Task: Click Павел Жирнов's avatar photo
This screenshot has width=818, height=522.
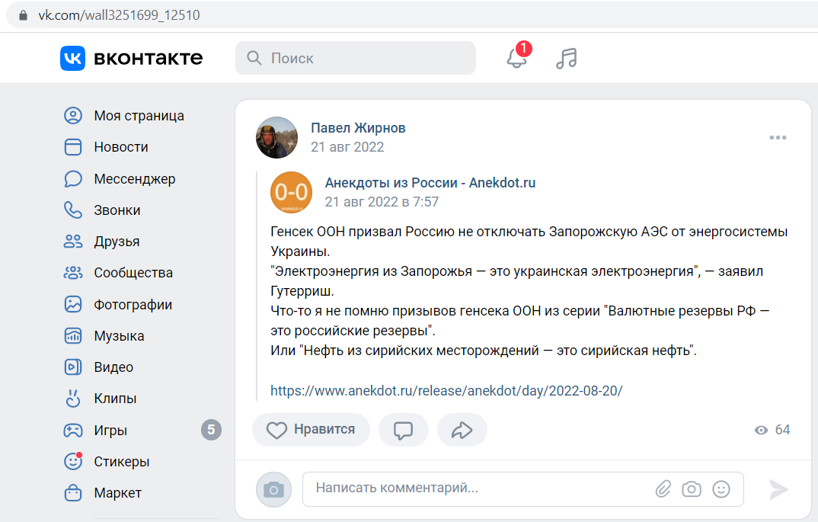Action: click(277, 137)
